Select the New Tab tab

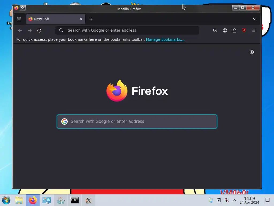(56, 19)
